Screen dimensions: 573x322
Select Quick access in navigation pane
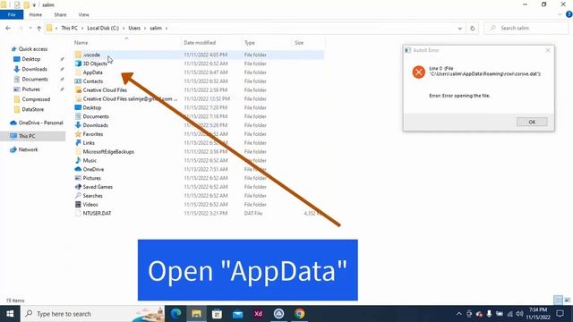point(33,49)
